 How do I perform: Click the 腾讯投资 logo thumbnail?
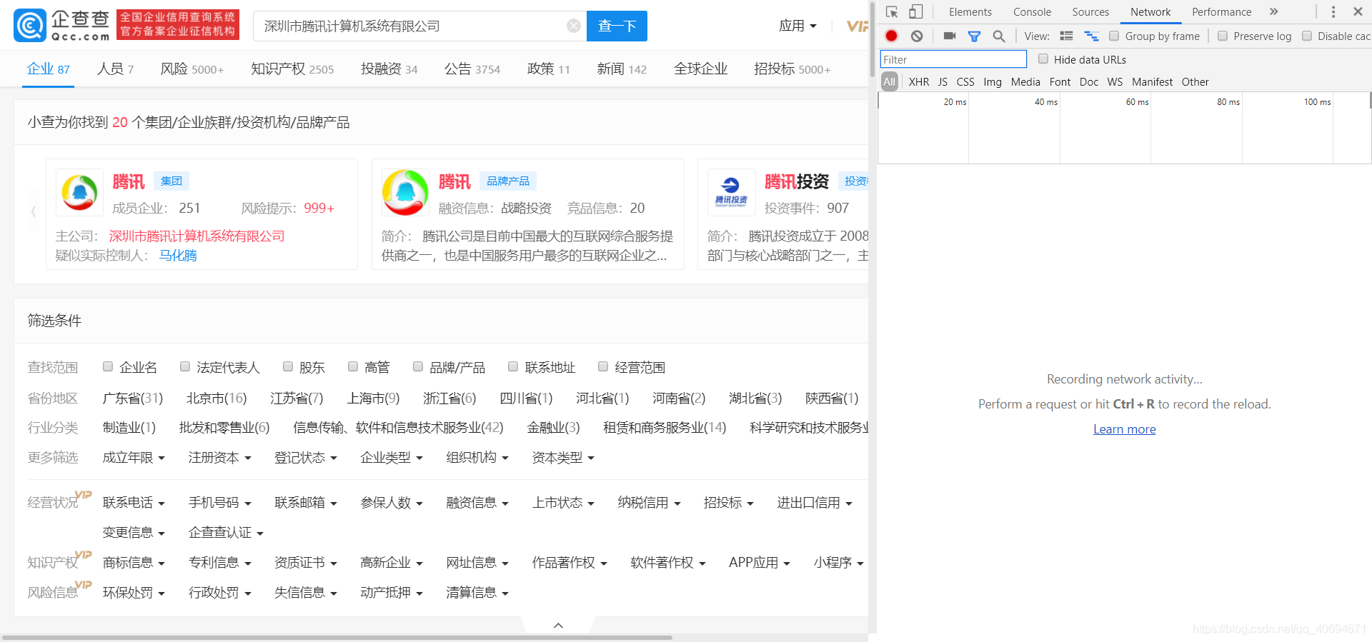point(731,192)
